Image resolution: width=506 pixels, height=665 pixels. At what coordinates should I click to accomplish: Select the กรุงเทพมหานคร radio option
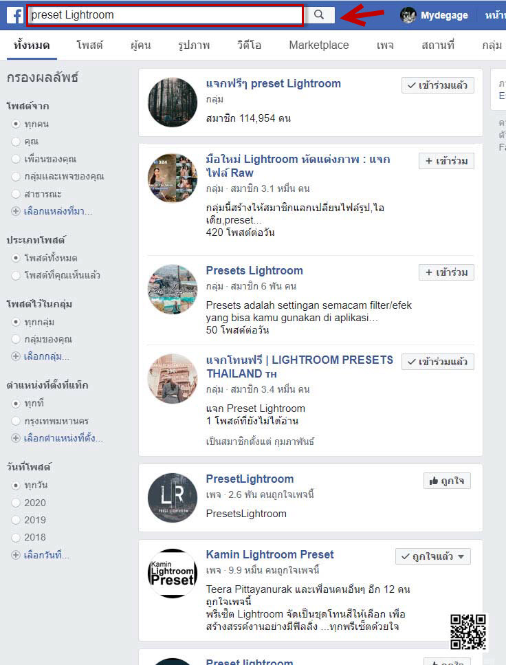click(x=16, y=421)
